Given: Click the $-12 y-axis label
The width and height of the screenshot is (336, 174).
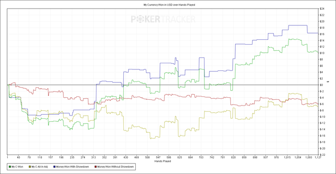Looking at the screenshot, I should (x=323, y=123).
